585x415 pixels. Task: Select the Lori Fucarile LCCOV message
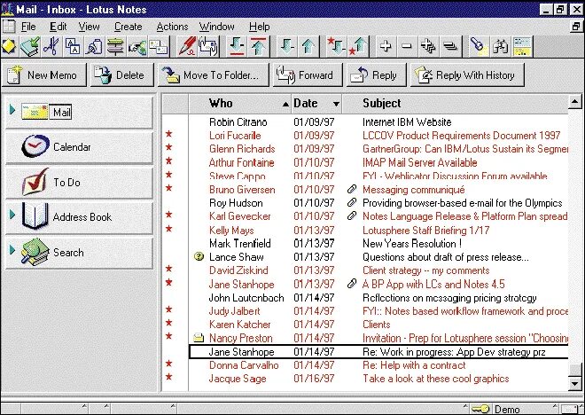click(x=378, y=136)
